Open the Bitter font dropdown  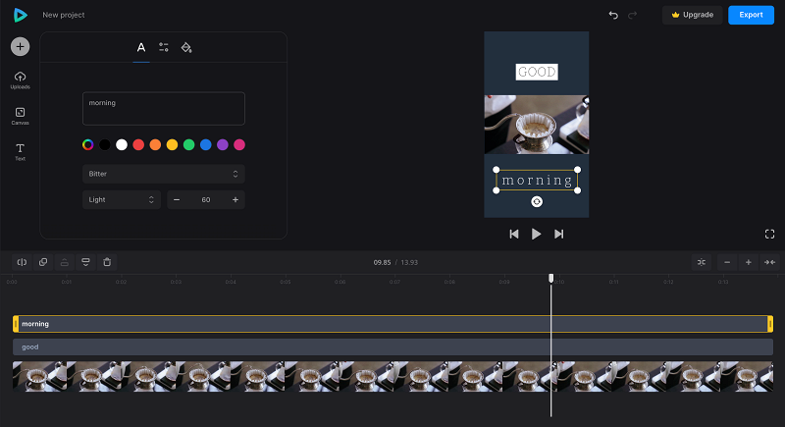(164, 174)
